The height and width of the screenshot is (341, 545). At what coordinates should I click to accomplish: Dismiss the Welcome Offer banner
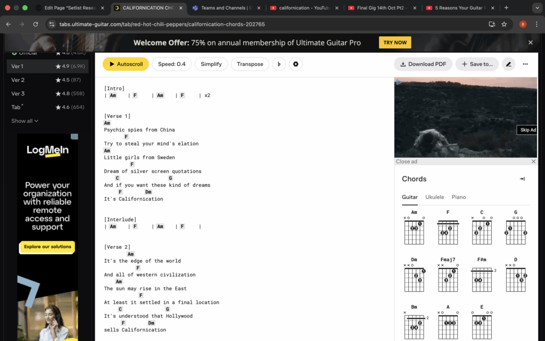tap(530, 43)
